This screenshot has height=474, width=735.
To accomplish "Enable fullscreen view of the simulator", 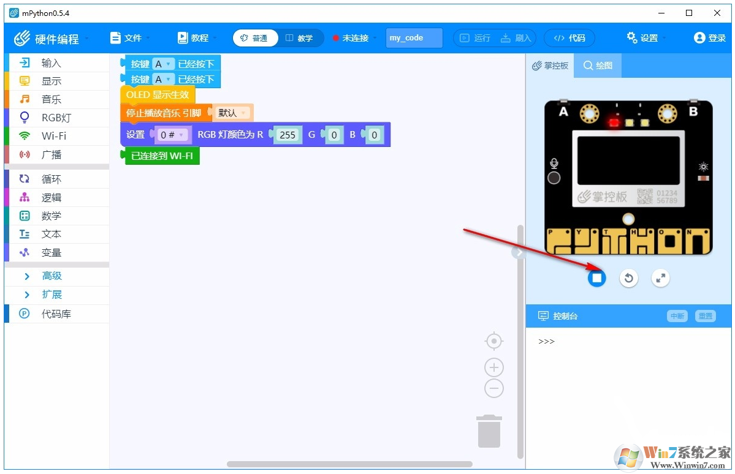I will pyautogui.click(x=660, y=278).
